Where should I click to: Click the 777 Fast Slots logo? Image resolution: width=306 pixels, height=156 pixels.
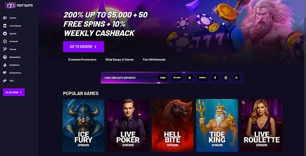(19, 5)
